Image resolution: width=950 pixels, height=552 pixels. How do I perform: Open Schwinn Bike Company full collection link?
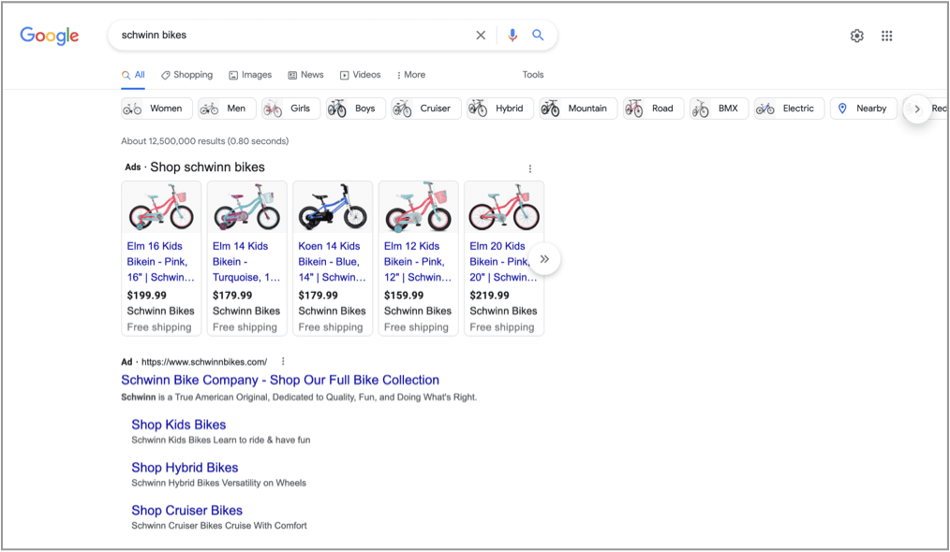tap(280, 380)
